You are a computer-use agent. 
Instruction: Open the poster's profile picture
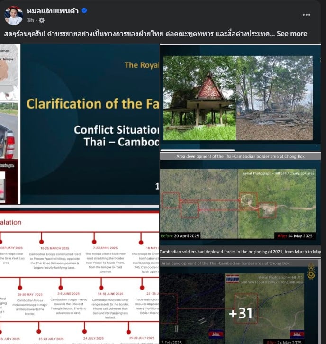pos(14,15)
